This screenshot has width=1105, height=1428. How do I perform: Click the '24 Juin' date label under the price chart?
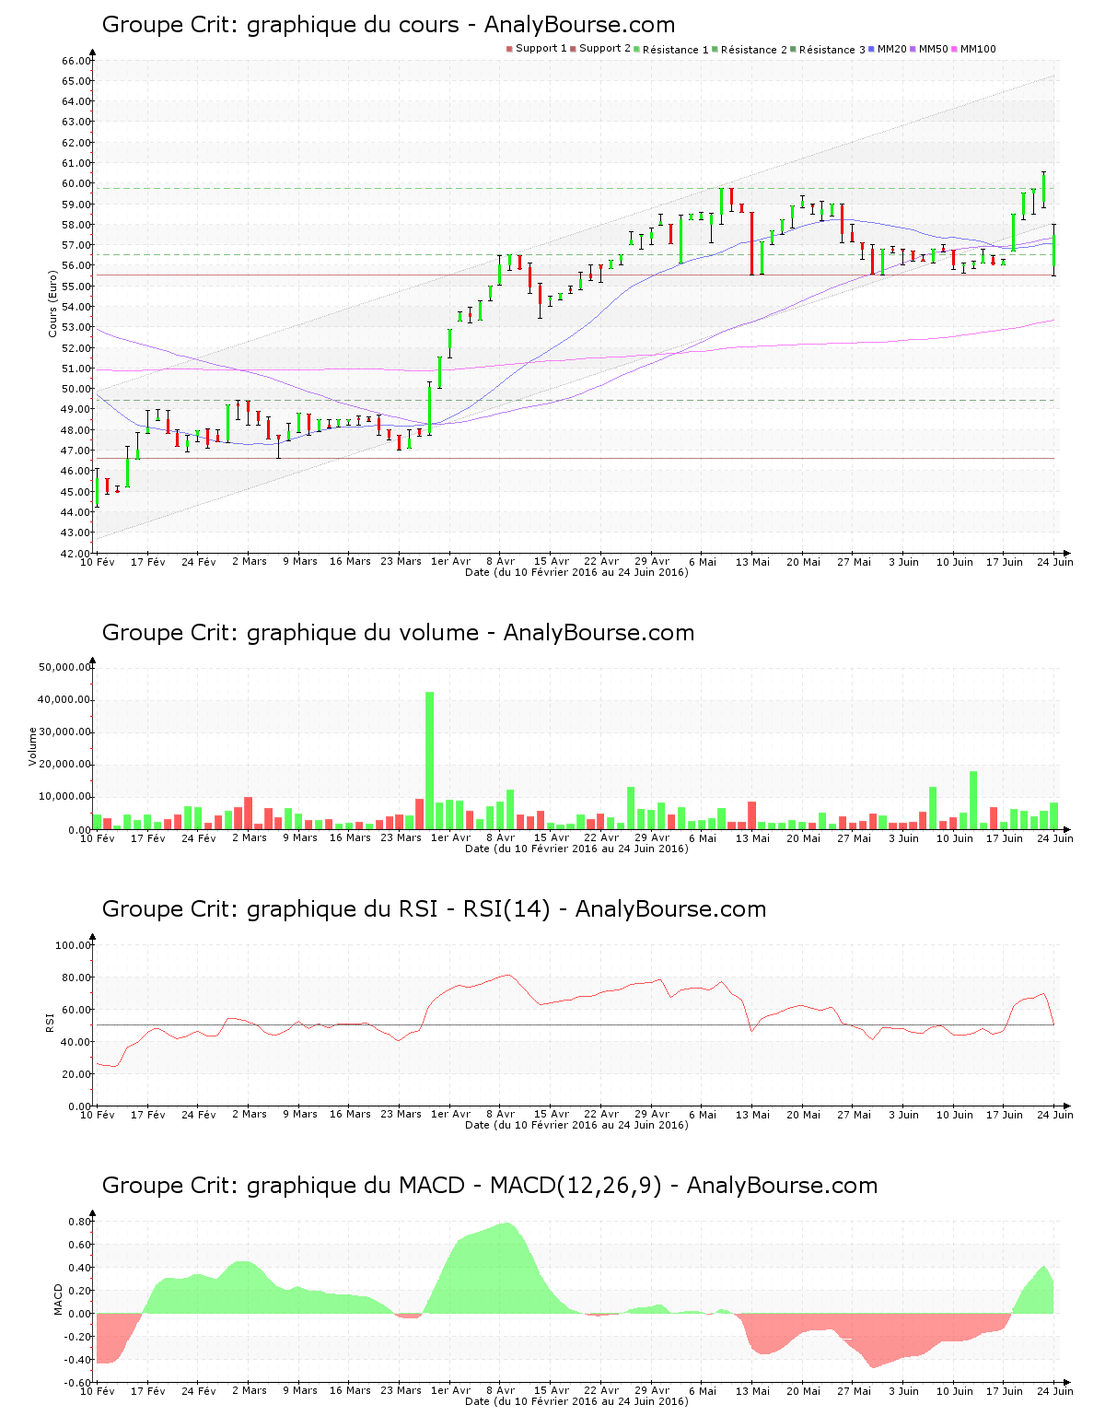click(x=1055, y=561)
